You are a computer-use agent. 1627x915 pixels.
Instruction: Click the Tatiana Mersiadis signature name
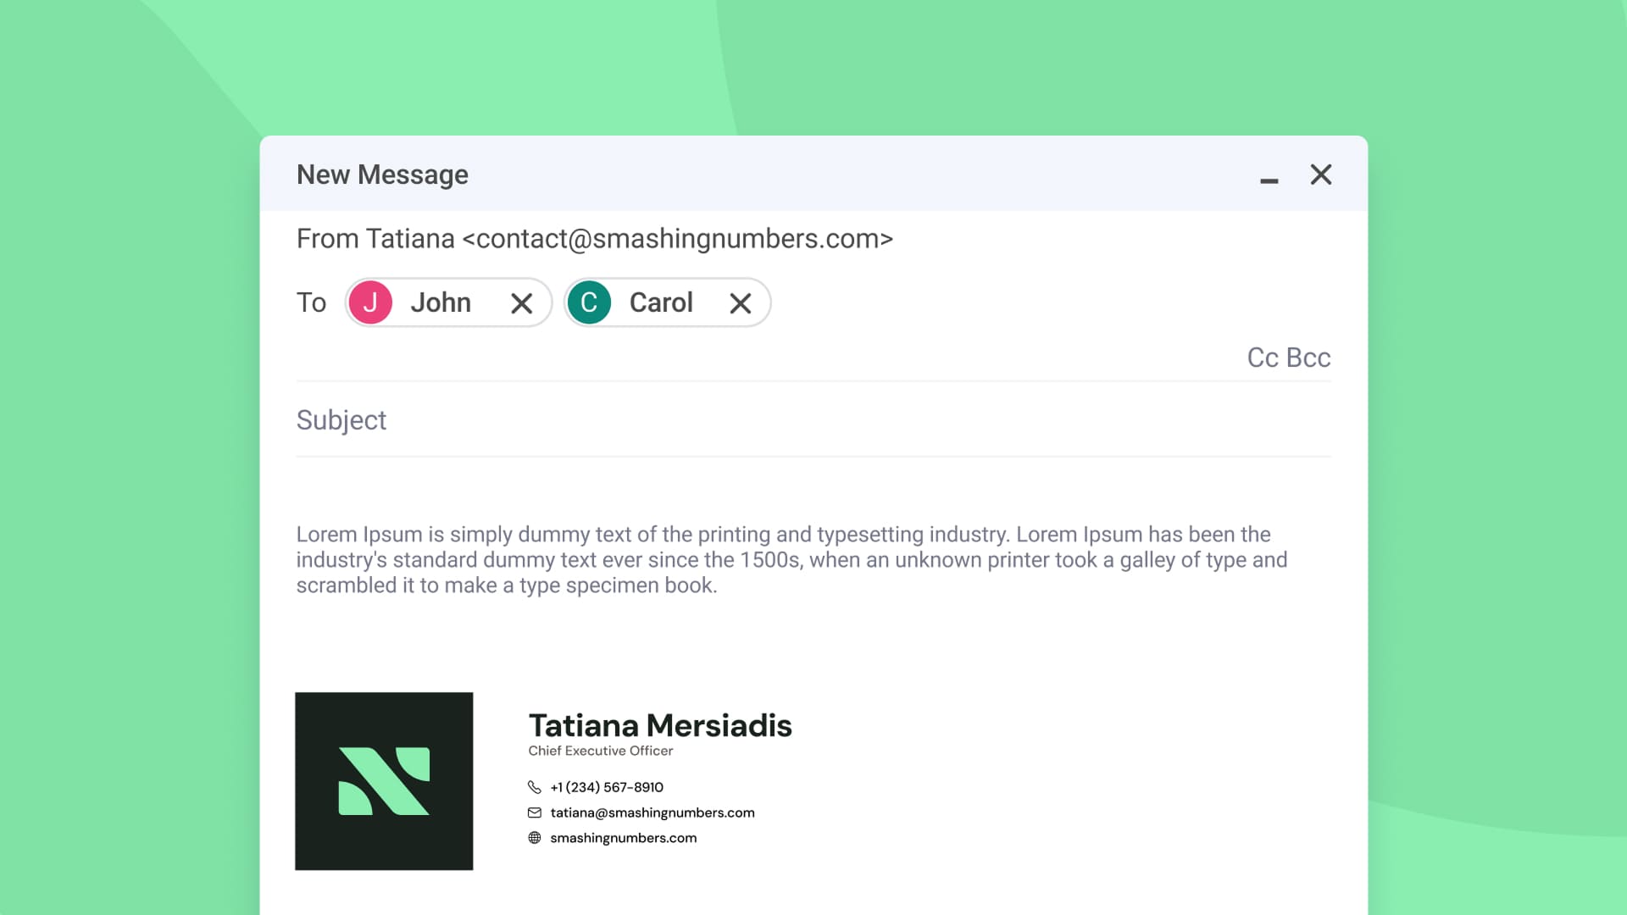point(659,726)
